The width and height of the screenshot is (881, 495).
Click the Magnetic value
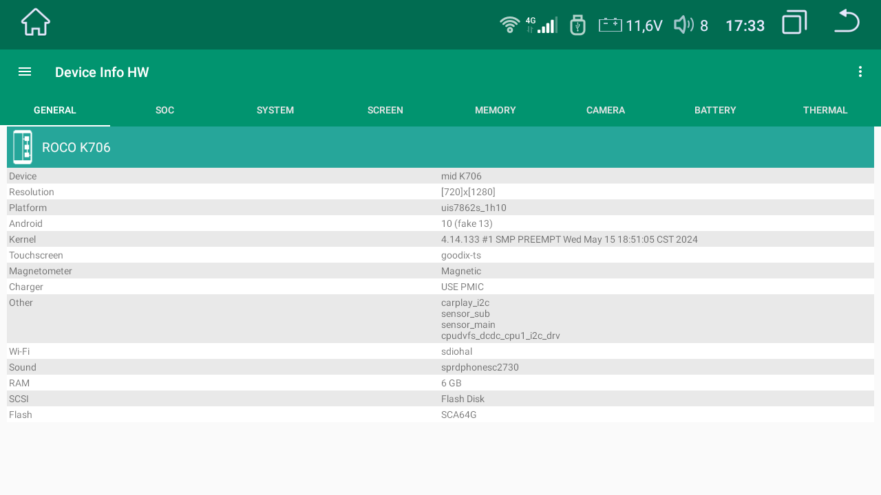coord(461,271)
